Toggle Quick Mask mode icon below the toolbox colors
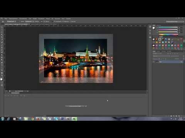This screenshot has width=185, height=138. click(2, 83)
